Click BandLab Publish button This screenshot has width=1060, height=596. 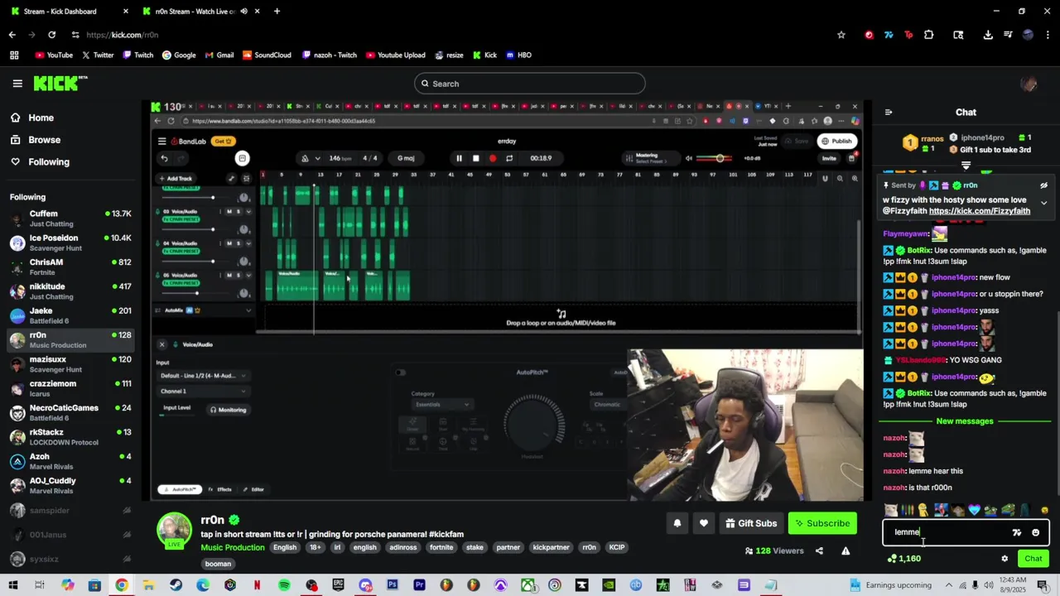pyautogui.click(x=836, y=141)
